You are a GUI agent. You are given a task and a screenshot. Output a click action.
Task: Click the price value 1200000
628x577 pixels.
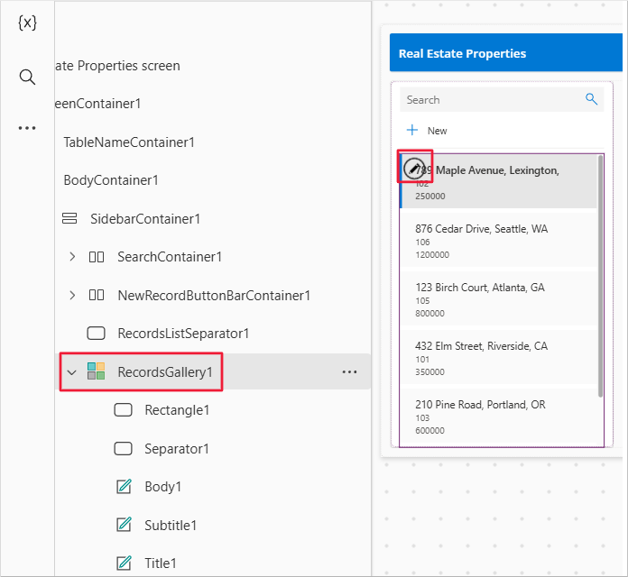[432, 255]
